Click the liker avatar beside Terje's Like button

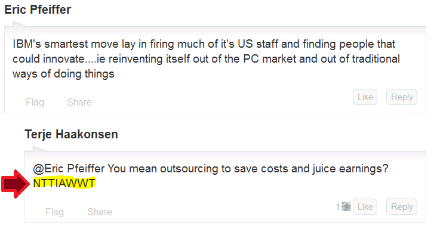(x=346, y=206)
